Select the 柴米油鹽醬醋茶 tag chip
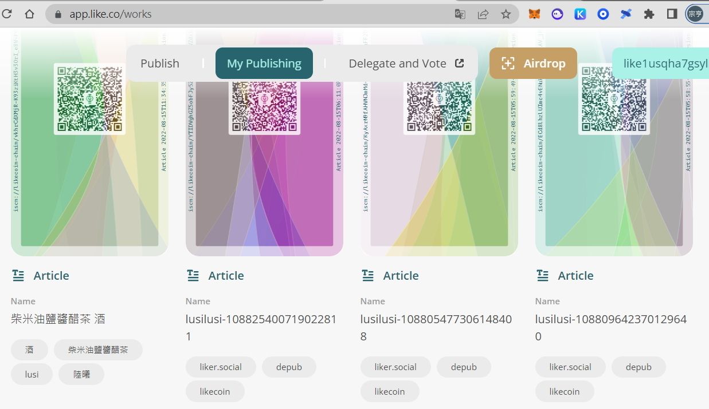 coord(98,350)
